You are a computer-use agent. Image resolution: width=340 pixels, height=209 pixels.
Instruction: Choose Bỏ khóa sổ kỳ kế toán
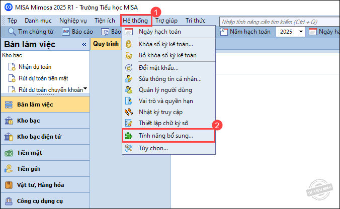pos(168,55)
